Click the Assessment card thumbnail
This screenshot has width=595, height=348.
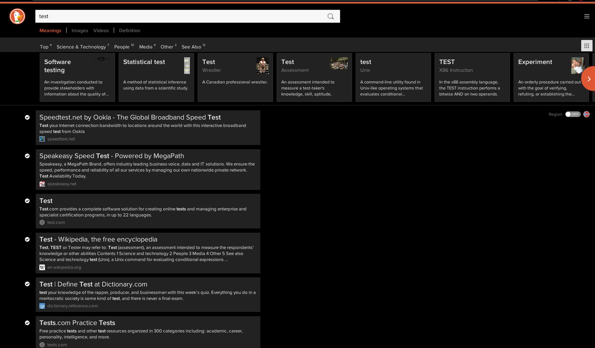tap(339, 63)
